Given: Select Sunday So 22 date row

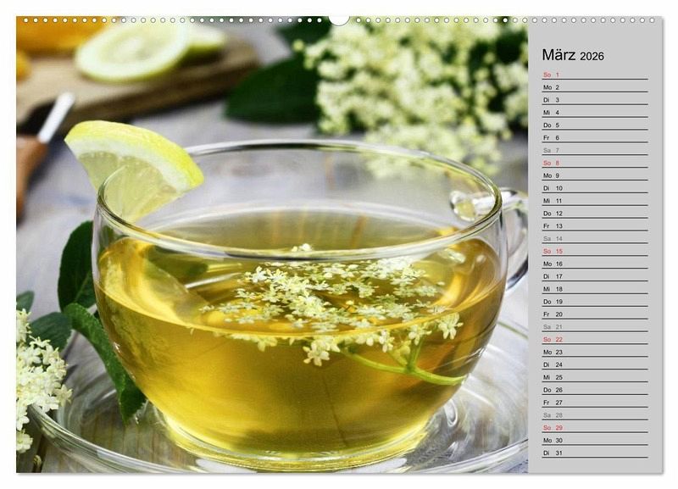Looking at the screenshot, I should coord(595,339).
